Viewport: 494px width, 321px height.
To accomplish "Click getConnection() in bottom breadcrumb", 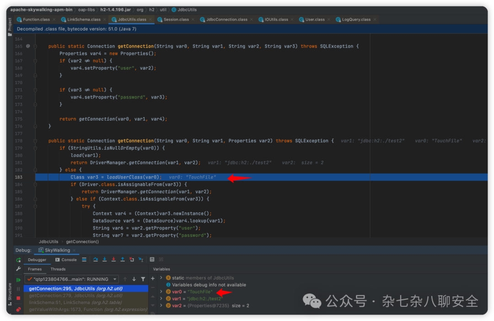I will 82,241.
